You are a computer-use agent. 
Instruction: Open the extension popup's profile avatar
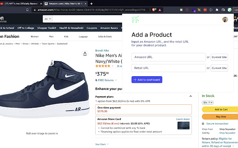(x=225, y=20)
